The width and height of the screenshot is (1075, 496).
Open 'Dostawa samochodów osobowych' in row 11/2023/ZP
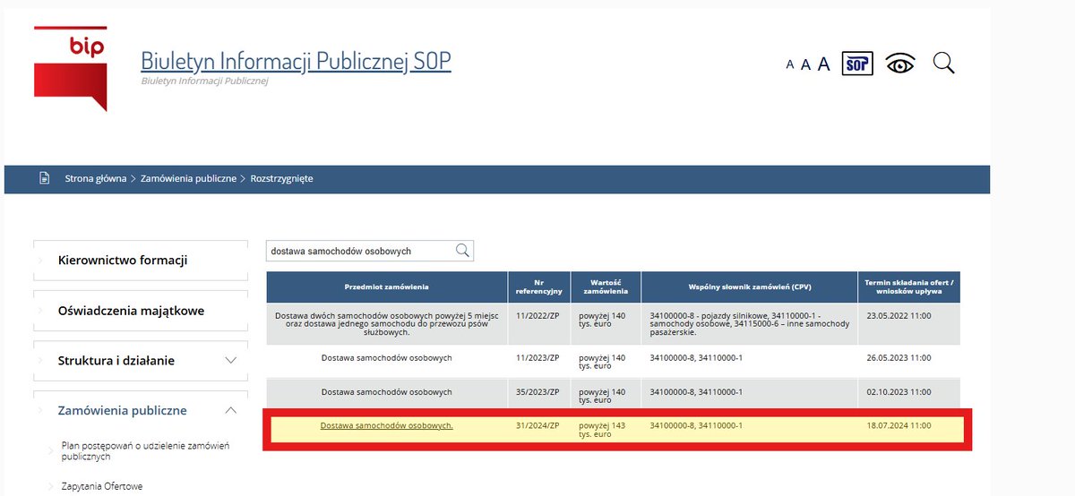pyautogui.click(x=387, y=357)
